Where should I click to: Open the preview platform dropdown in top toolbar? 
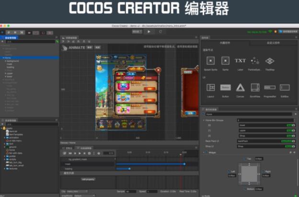(137, 32)
